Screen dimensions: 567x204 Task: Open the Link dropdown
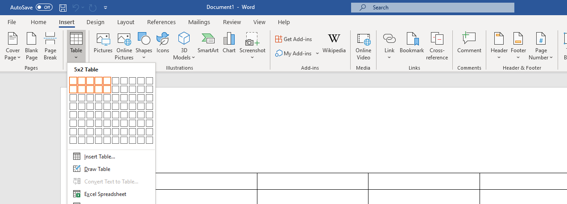coord(389,46)
